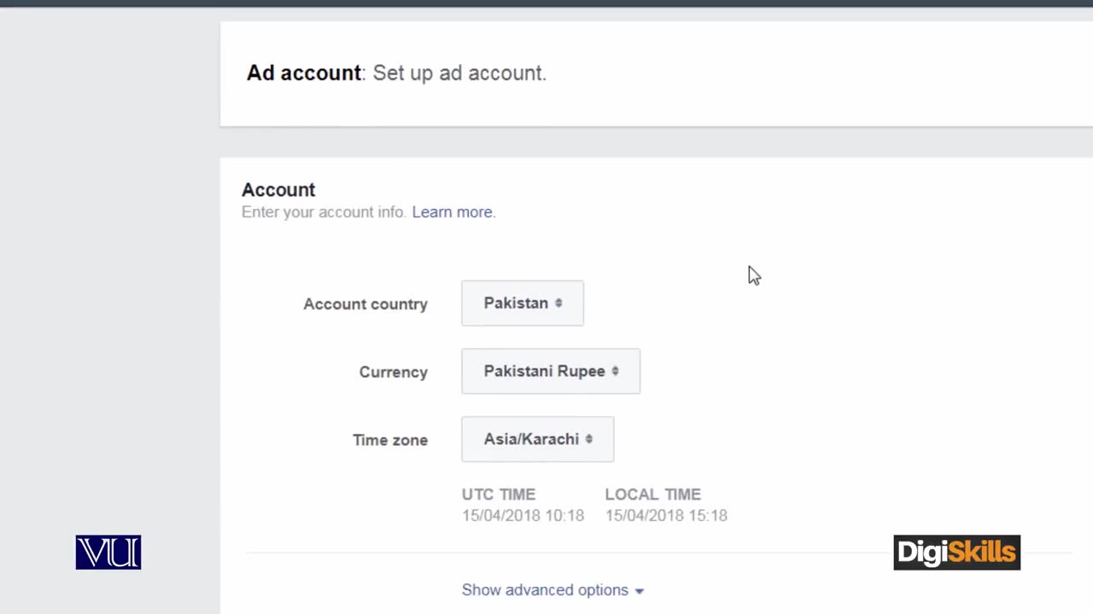Click the VU logo
Screen dimensions: 1093x614
coord(108,553)
